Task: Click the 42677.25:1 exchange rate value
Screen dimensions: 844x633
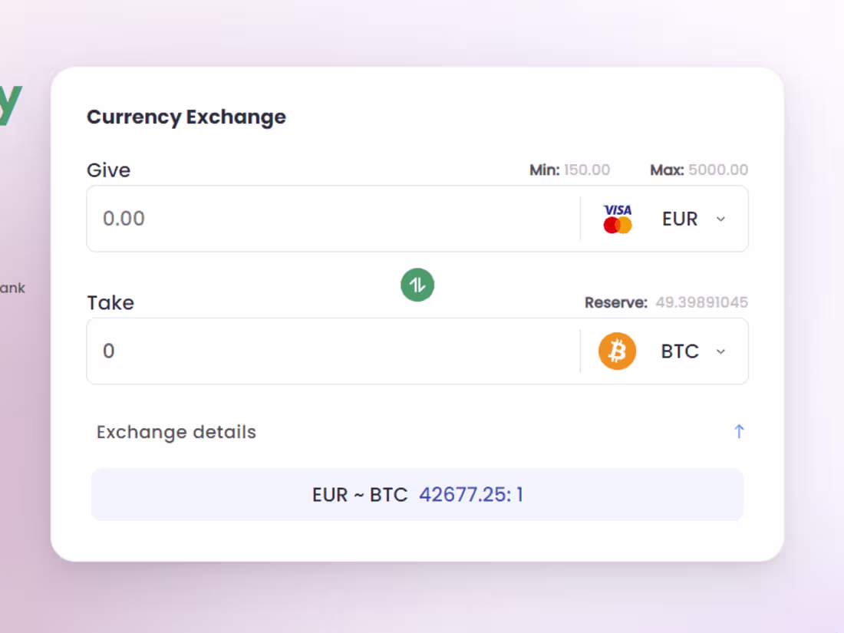Action: 472,494
